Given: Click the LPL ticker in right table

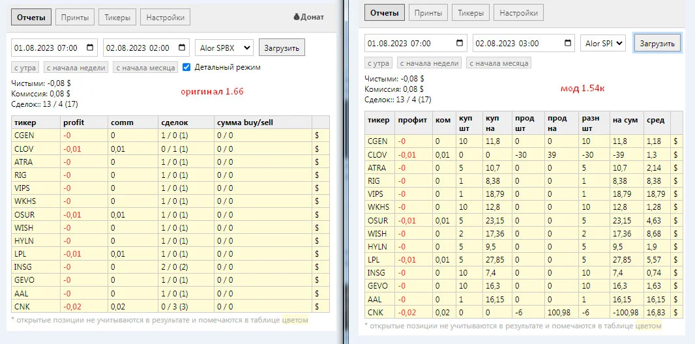Looking at the screenshot, I should coord(374,260).
